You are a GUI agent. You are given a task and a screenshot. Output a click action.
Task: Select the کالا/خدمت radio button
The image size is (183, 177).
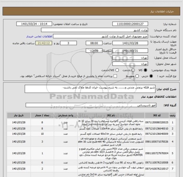pyautogui.click(x=117, y=70)
